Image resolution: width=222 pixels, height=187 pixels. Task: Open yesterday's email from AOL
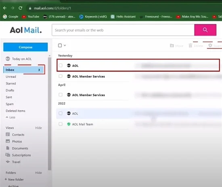pyautogui.click(x=138, y=65)
